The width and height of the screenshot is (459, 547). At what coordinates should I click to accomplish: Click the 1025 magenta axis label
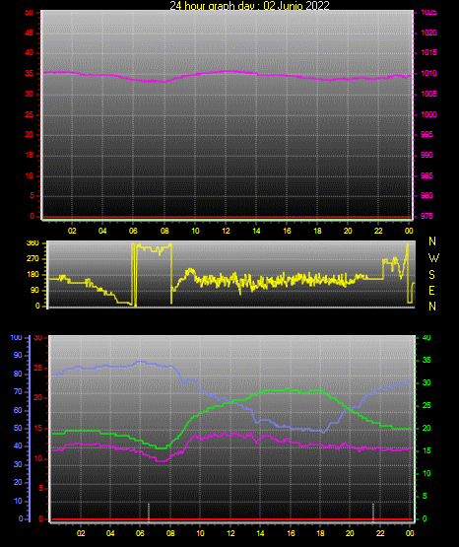click(428, 12)
